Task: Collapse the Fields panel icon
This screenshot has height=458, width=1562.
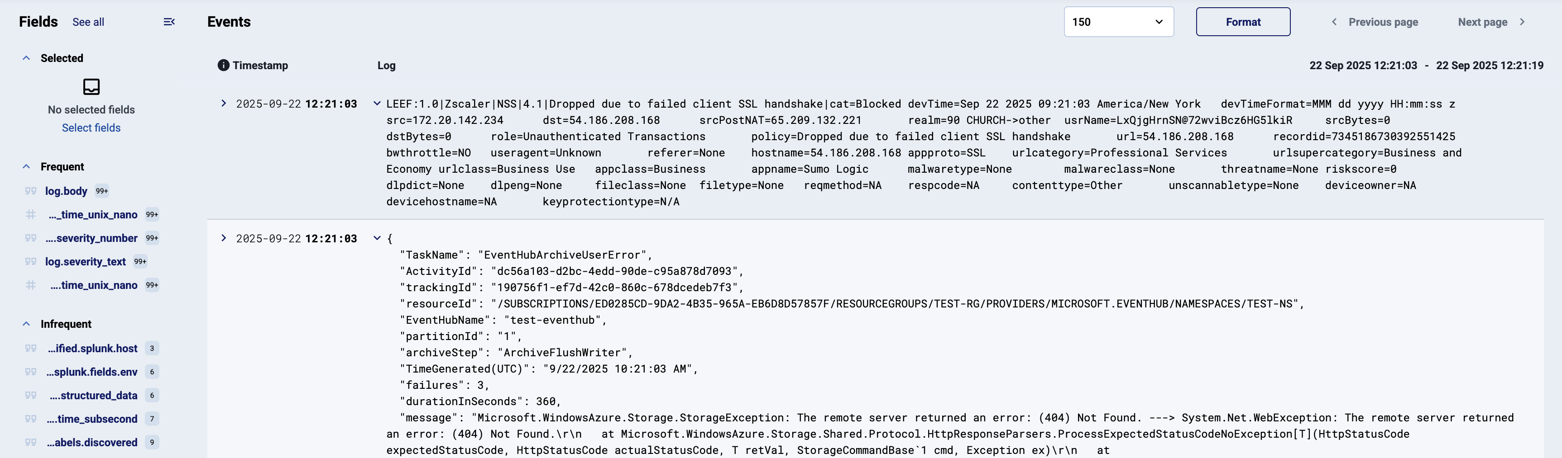Action: (169, 22)
